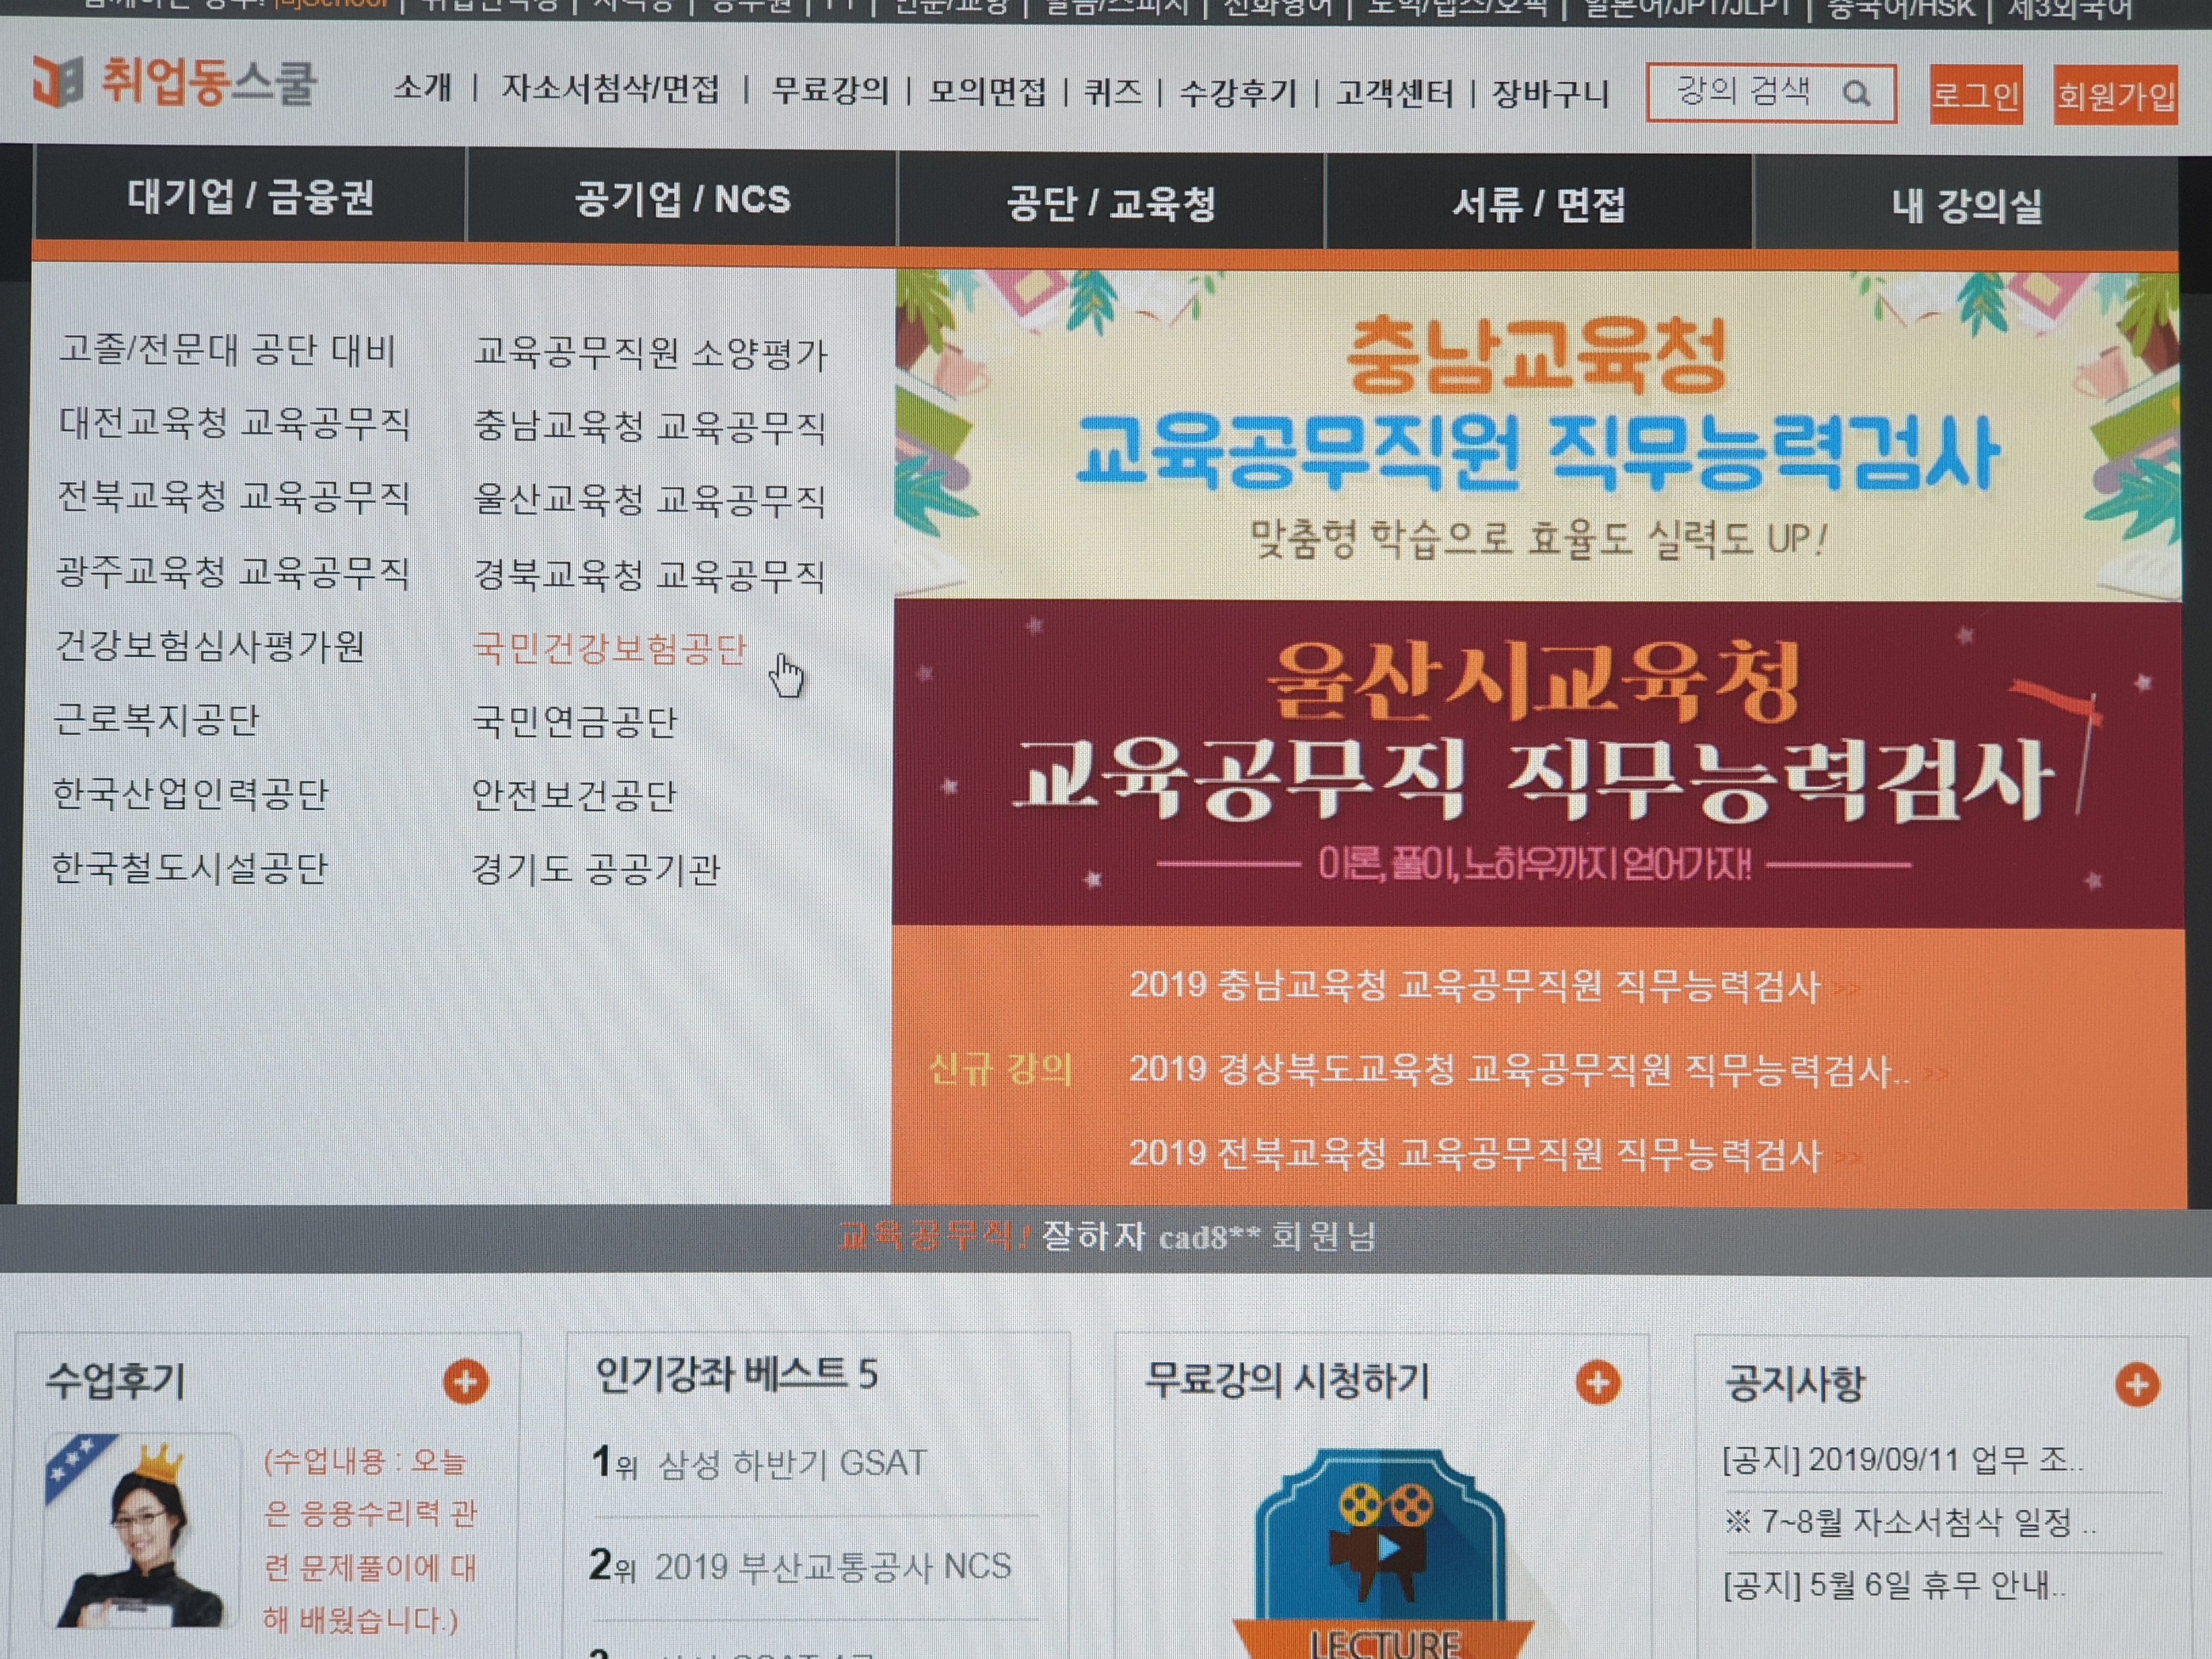Select the 공단 / 교육청 tab

pyautogui.click(x=1111, y=203)
